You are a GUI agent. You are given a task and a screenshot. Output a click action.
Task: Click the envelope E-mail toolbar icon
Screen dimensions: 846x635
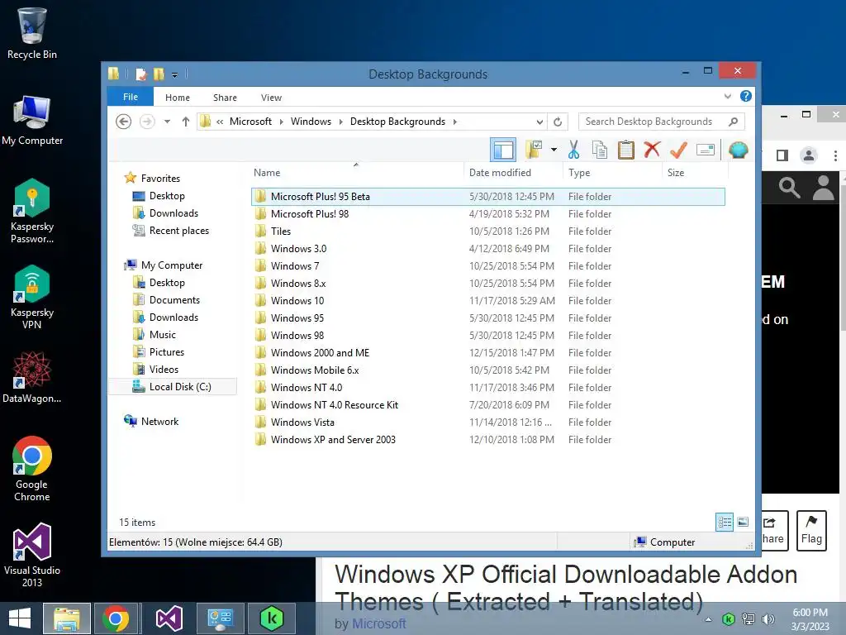pyautogui.click(x=706, y=150)
